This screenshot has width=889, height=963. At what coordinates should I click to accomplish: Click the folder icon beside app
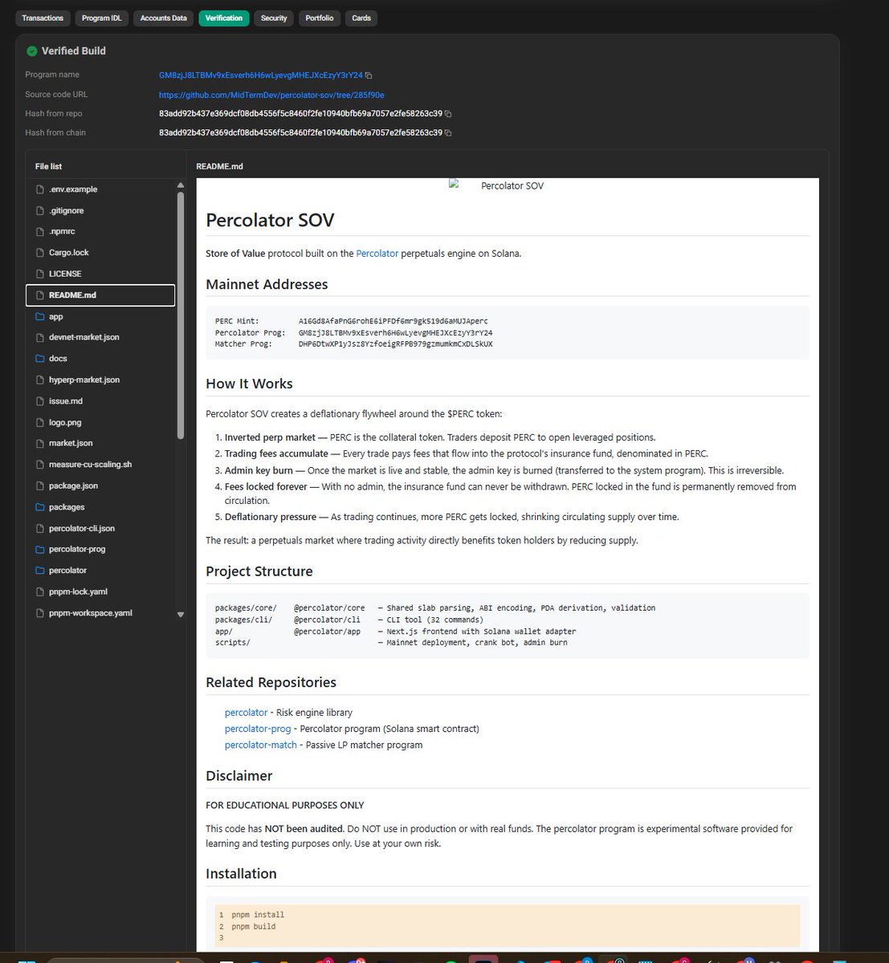[40, 316]
